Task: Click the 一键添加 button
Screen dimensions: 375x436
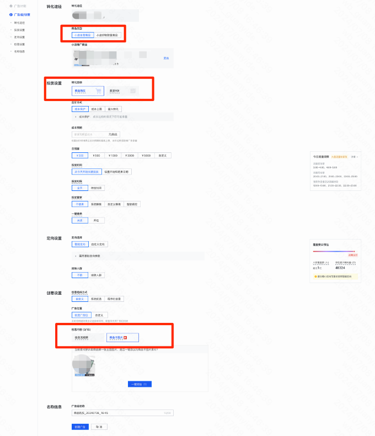Action: click(140, 384)
